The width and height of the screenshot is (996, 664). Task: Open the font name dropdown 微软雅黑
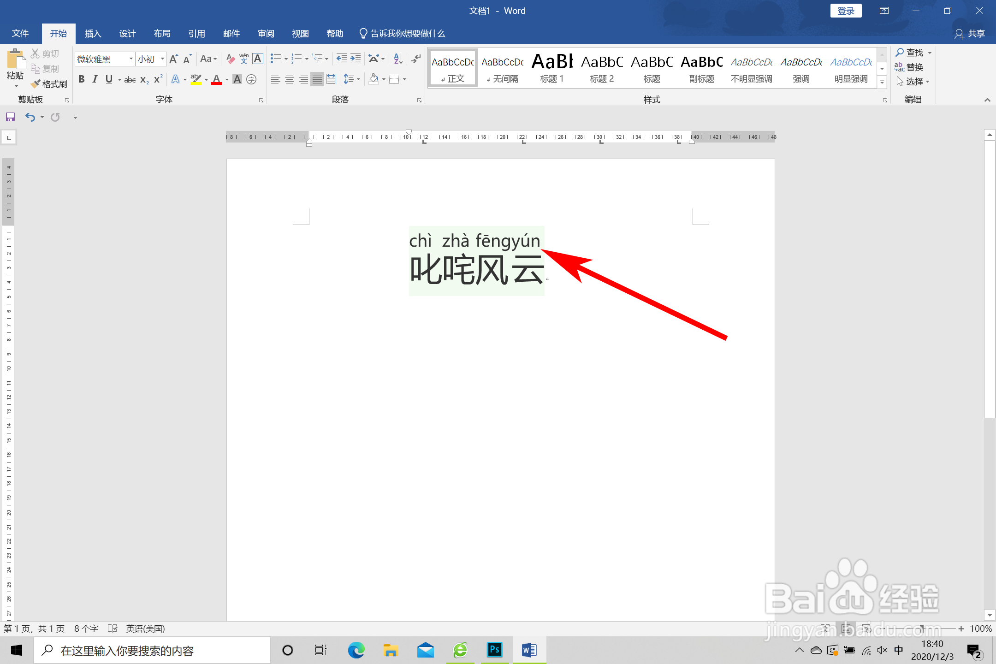coord(131,59)
